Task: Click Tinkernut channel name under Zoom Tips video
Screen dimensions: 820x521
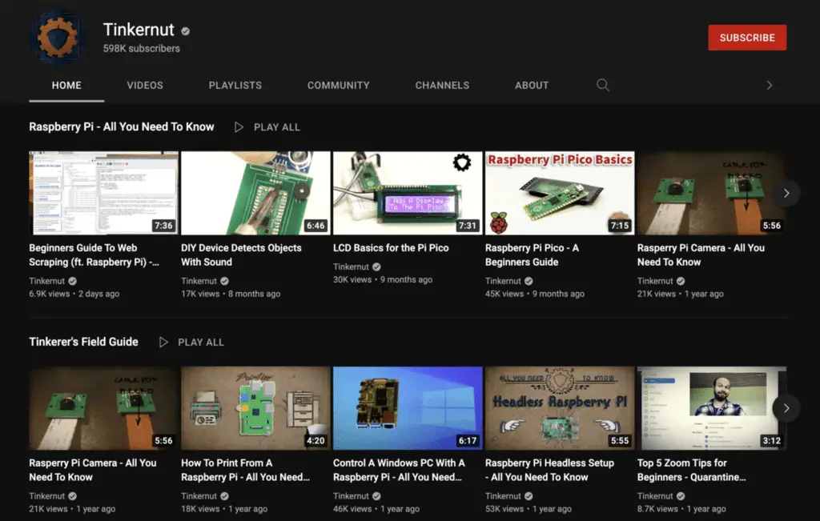Action: [x=655, y=496]
